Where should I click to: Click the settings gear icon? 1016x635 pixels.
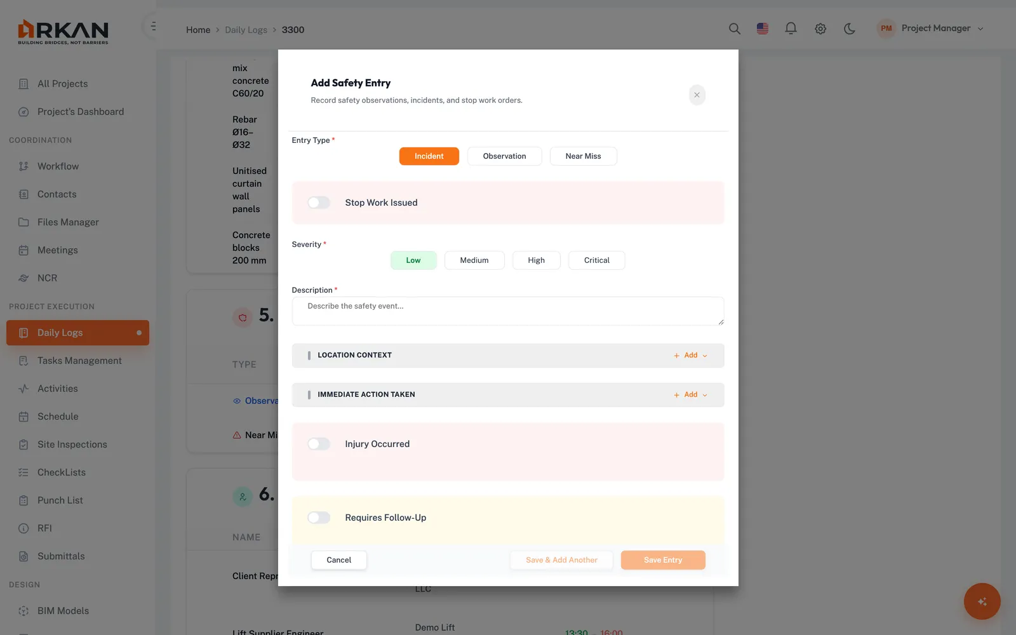coord(820,29)
